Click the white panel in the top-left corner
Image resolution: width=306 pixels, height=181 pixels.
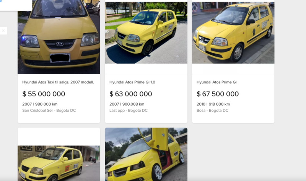click(x=16, y=5)
